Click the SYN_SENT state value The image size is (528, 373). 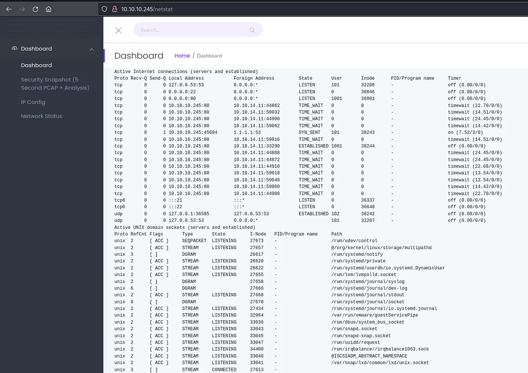[310, 132]
